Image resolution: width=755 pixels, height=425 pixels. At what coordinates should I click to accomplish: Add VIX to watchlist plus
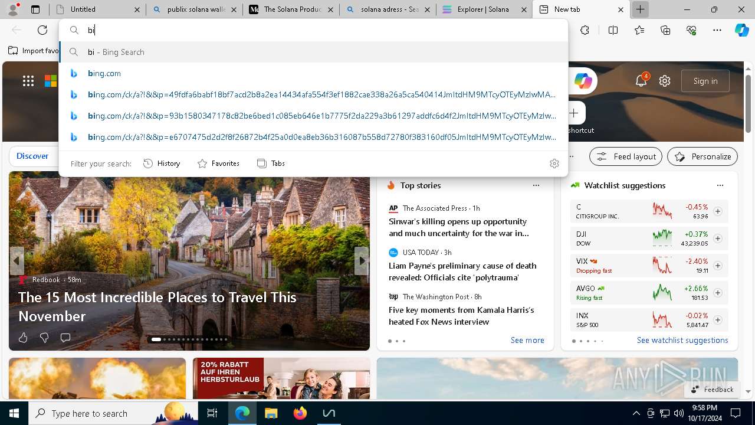pos(718,266)
